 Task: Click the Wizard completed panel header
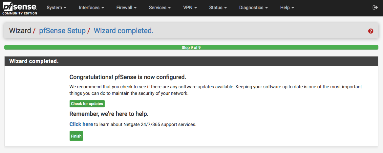tap(34, 61)
